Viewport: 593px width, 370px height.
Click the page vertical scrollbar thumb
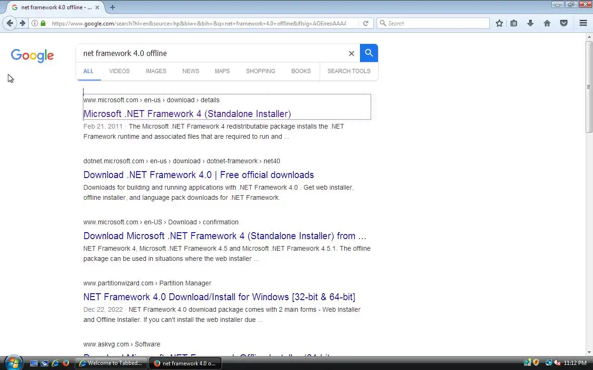(x=589, y=86)
